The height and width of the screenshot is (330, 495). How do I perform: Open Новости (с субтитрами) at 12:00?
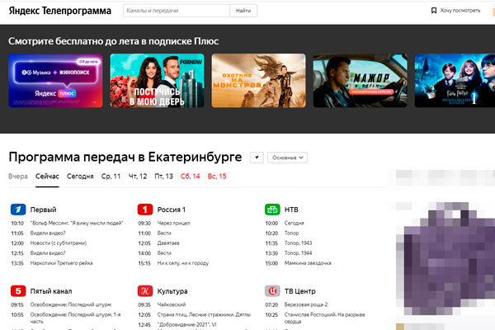click(59, 243)
